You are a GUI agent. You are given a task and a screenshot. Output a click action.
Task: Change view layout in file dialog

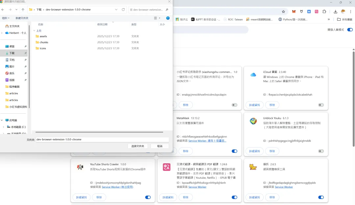pos(155,18)
